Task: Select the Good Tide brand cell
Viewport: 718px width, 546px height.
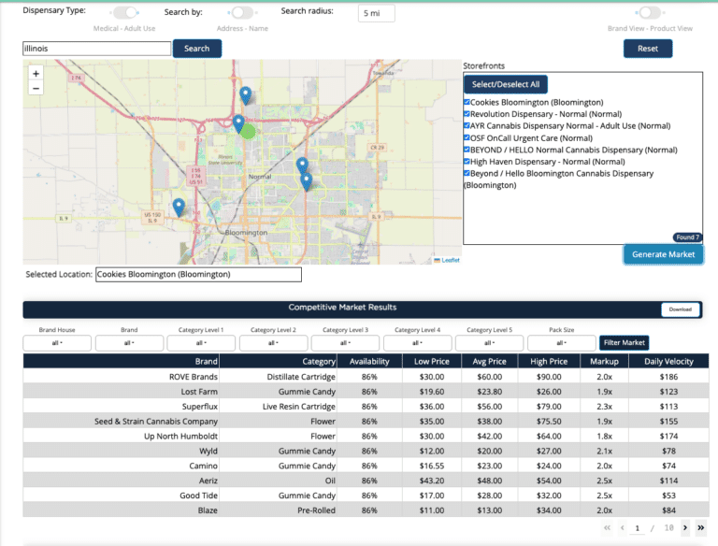Action: pos(122,496)
